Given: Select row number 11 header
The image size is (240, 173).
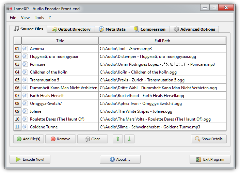Looking at the screenshot, I should 17,127.
